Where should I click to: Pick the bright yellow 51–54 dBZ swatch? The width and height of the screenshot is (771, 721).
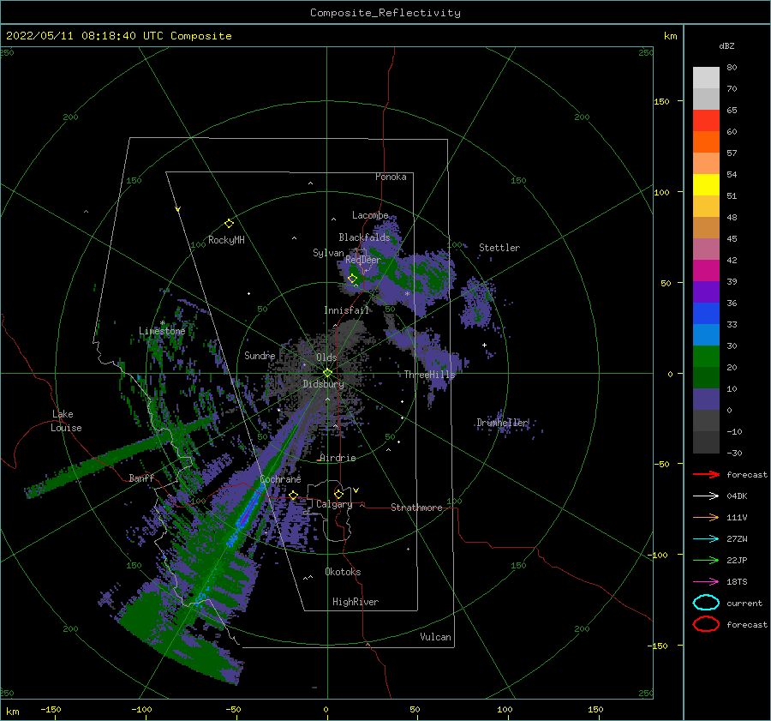(706, 185)
